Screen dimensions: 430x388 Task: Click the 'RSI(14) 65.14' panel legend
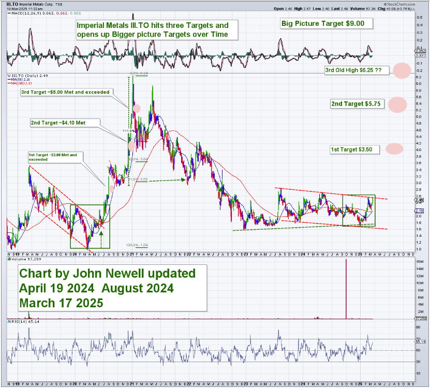tap(23, 321)
